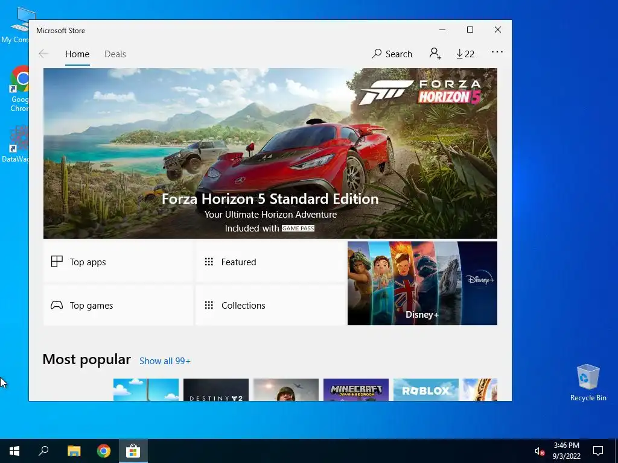Image resolution: width=618 pixels, height=463 pixels.
Task: Close the Microsoft Store window
Action: coord(498,30)
